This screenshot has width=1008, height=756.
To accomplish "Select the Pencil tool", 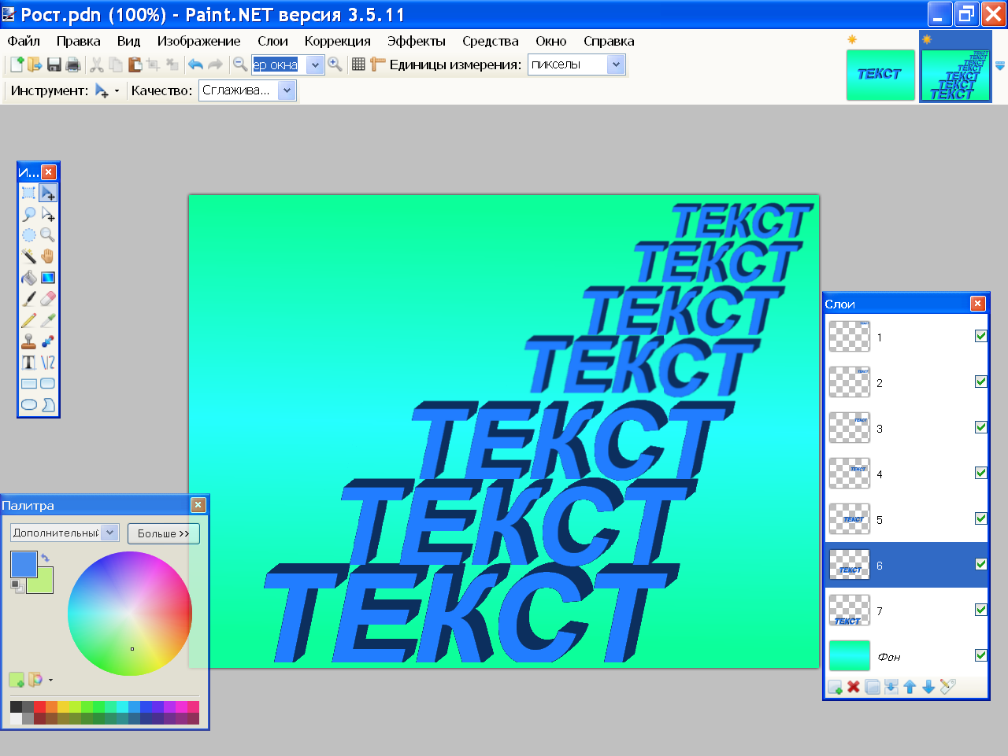I will [28, 320].
